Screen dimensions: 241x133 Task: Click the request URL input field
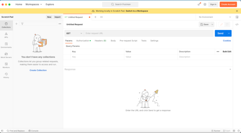click(x=148, y=33)
